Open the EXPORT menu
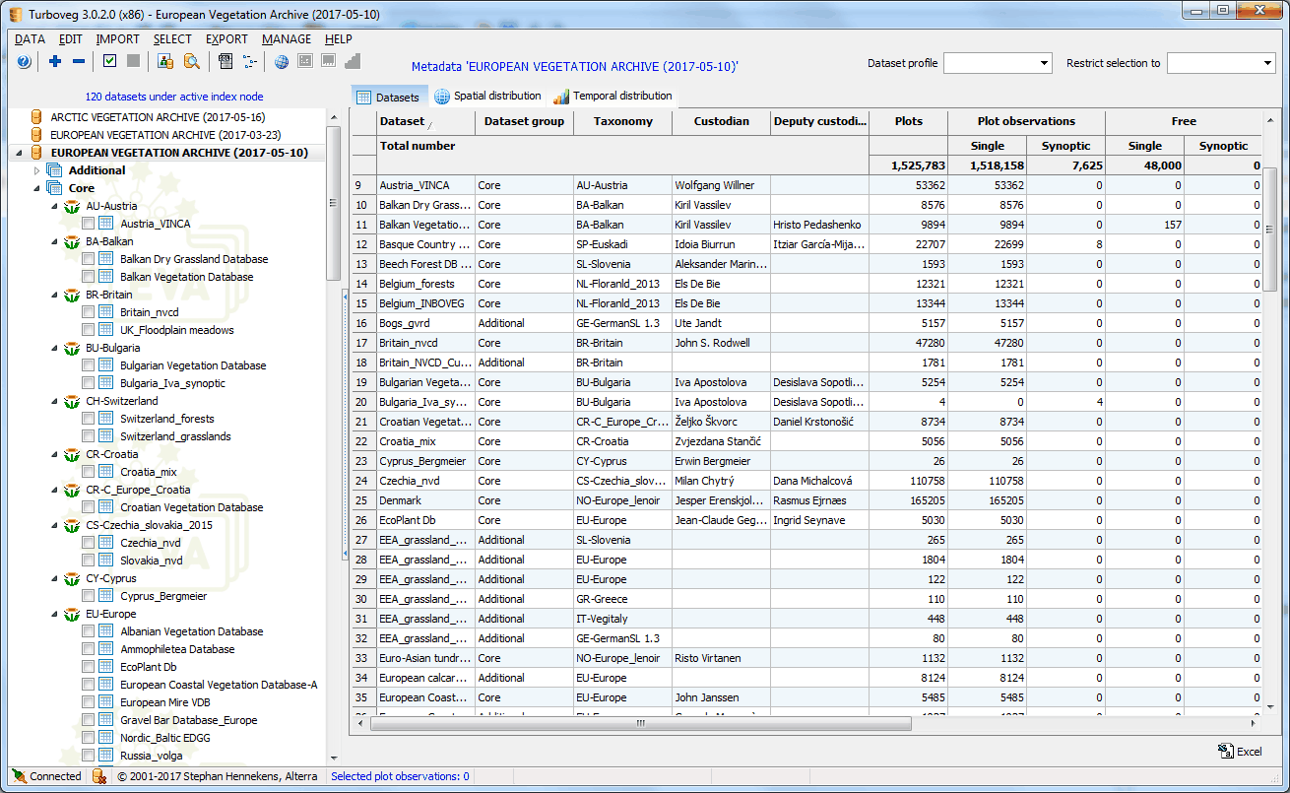The width and height of the screenshot is (1290, 793). 226,39
